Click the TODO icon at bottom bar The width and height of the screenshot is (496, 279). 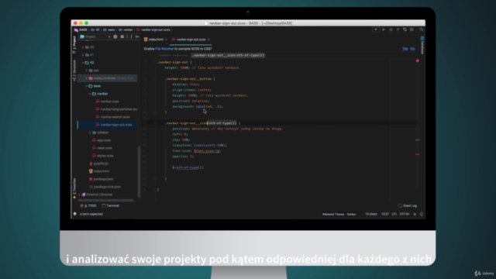pos(82,205)
